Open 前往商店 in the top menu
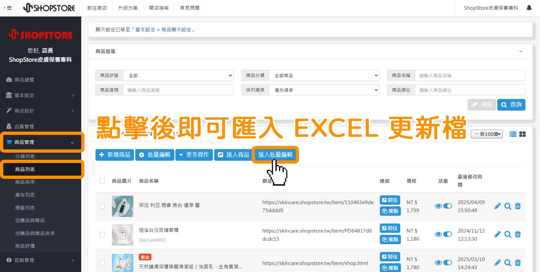The width and height of the screenshot is (540, 272). point(97,8)
